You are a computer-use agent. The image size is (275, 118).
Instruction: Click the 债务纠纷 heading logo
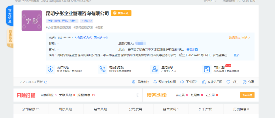[157, 95]
